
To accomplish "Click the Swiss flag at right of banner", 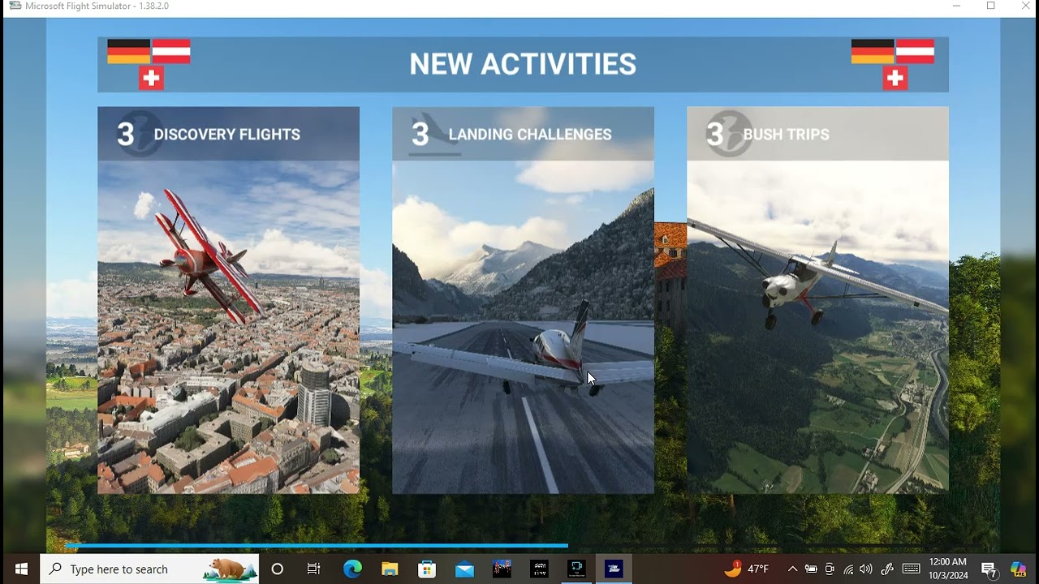I will click(895, 78).
